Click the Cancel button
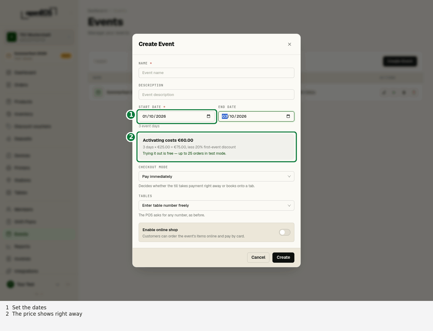 [258, 258]
